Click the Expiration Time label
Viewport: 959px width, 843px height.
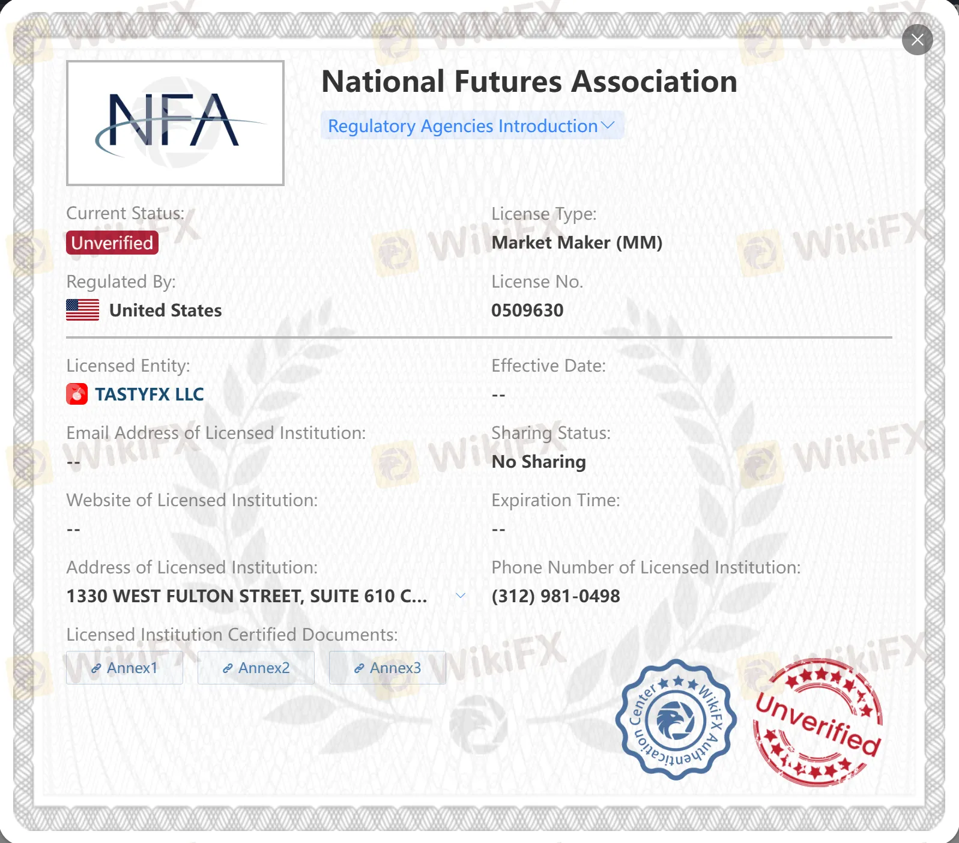[x=555, y=500]
